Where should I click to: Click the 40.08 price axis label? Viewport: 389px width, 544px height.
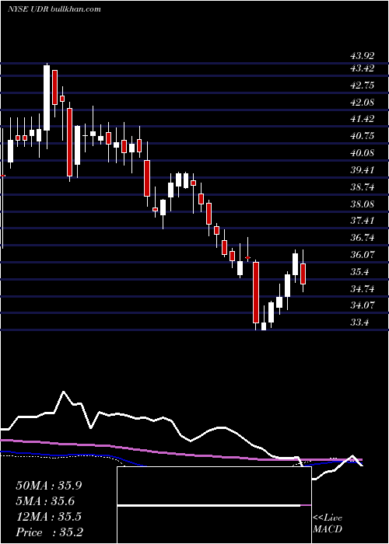click(x=362, y=153)
